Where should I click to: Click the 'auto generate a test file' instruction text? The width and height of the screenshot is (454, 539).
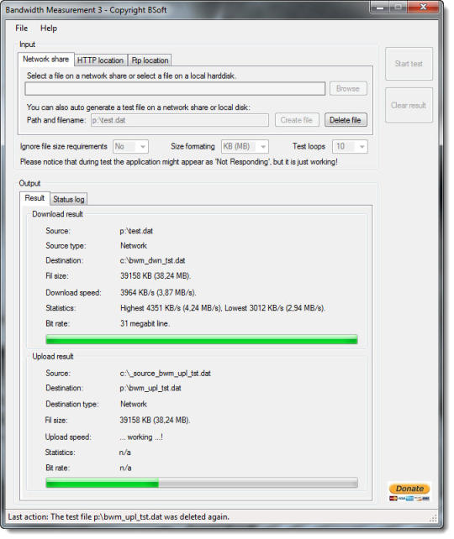point(139,107)
